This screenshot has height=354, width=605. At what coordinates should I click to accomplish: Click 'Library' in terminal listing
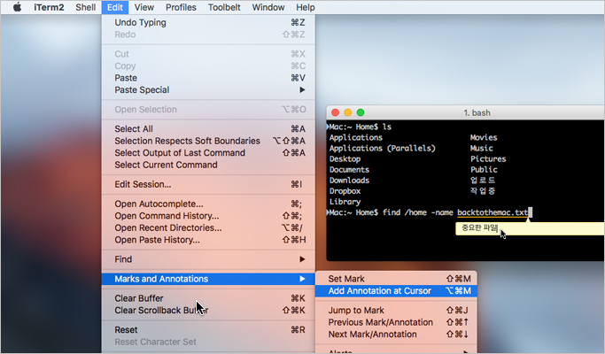345,202
